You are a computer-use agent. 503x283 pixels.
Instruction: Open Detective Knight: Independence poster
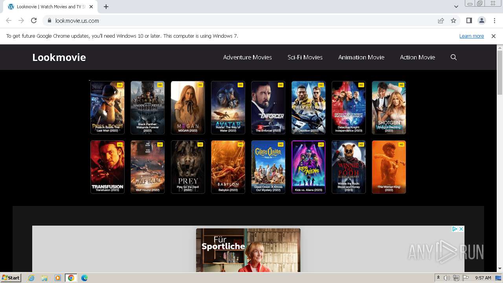349,108
